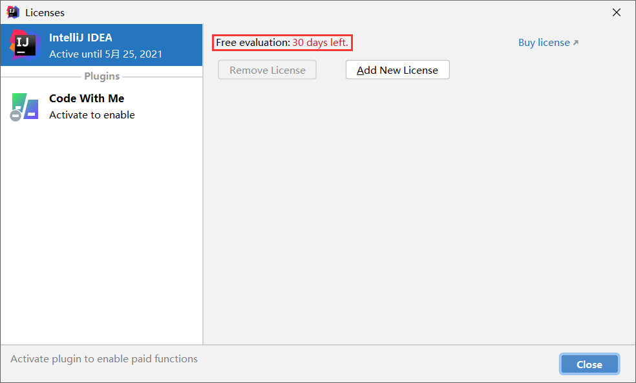
Task: Click the Code With Me plugin icon
Action: coord(25,107)
